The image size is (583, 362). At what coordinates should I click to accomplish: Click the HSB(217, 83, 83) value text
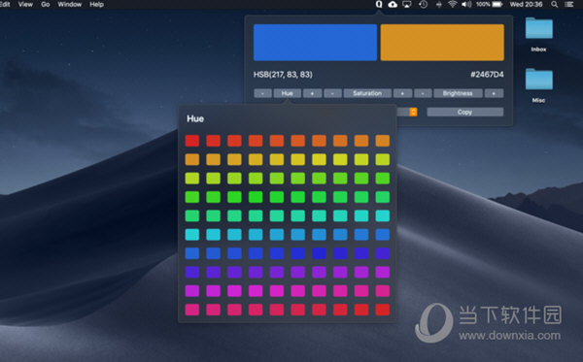(x=283, y=75)
